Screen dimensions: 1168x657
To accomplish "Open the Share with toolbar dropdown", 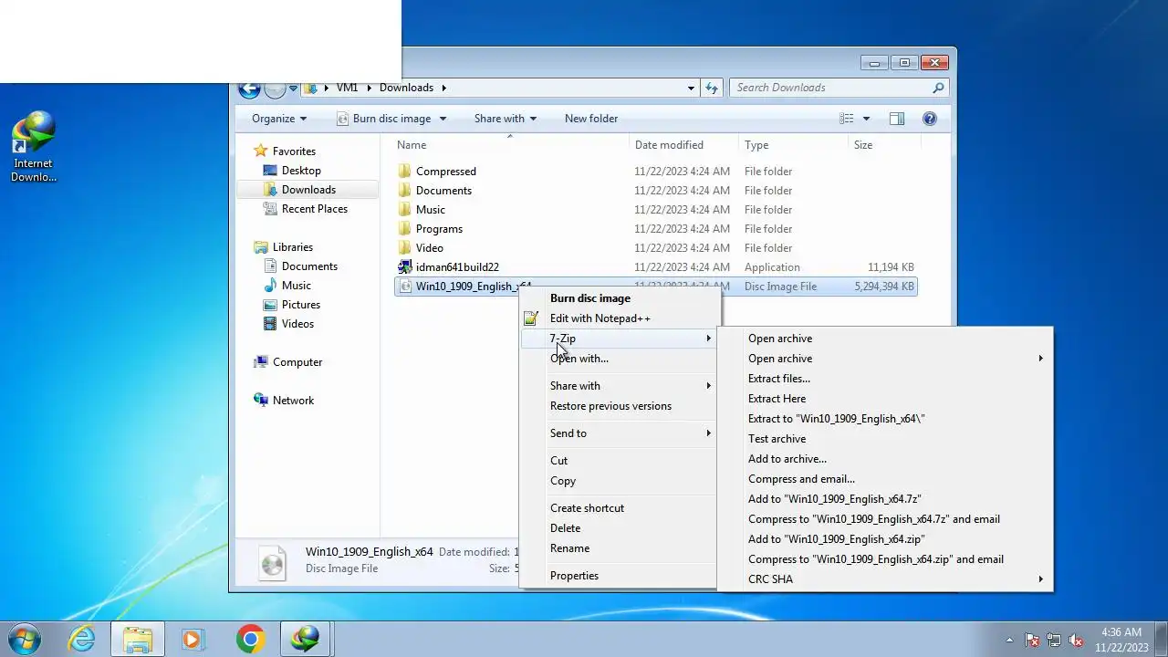I will click(506, 119).
